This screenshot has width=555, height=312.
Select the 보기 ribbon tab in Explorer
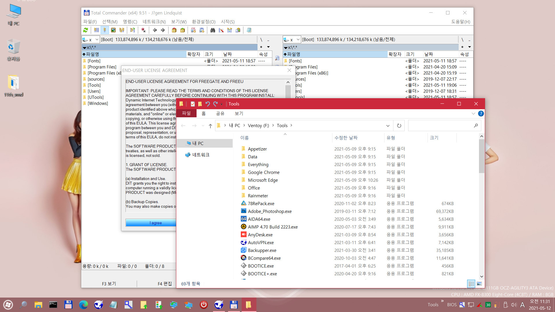[239, 114]
